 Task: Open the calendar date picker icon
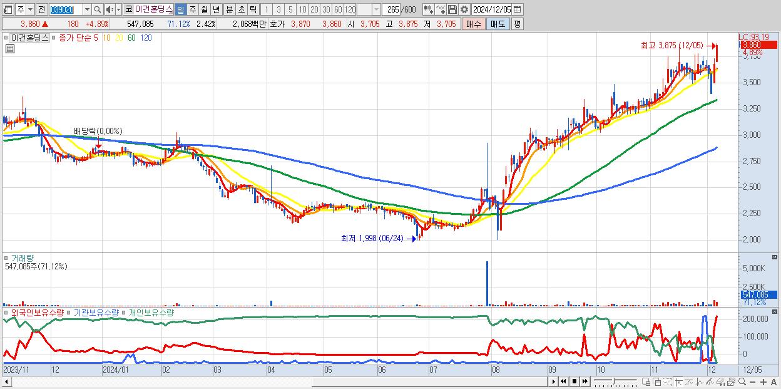point(518,9)
